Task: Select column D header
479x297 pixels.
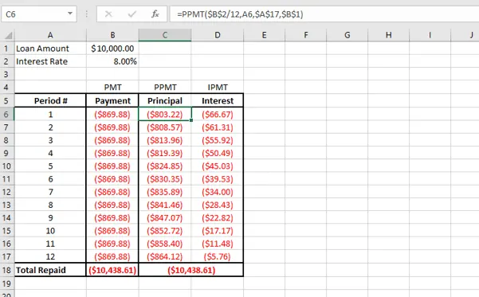Action: pos(218,35)
